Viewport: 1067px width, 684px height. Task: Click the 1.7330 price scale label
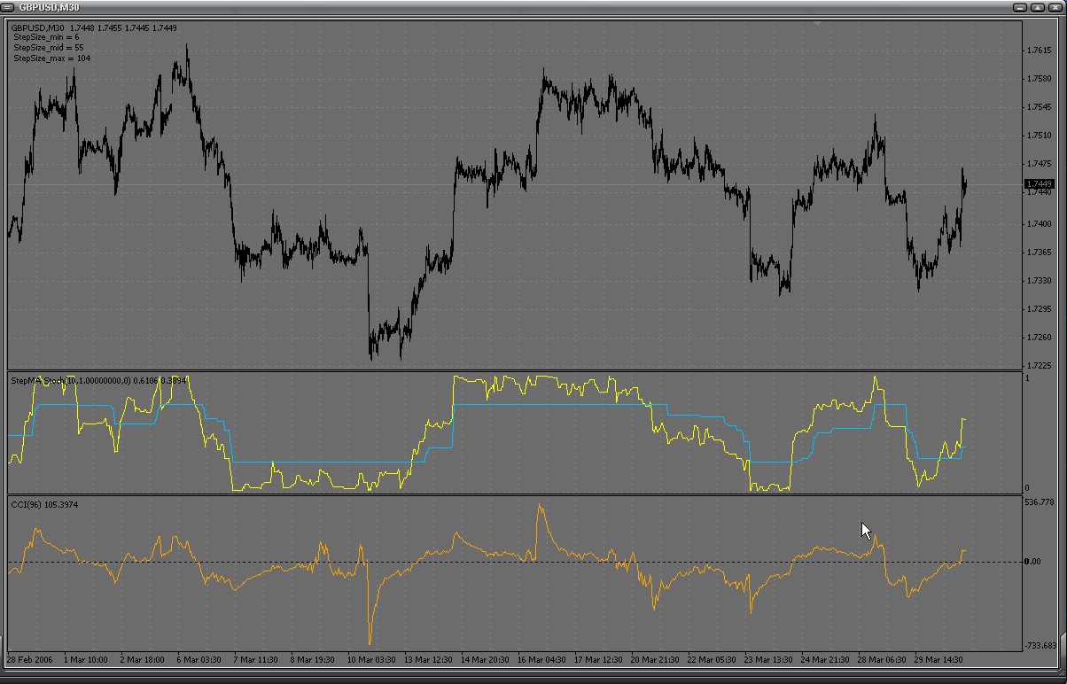click(x=1039, y=281)
